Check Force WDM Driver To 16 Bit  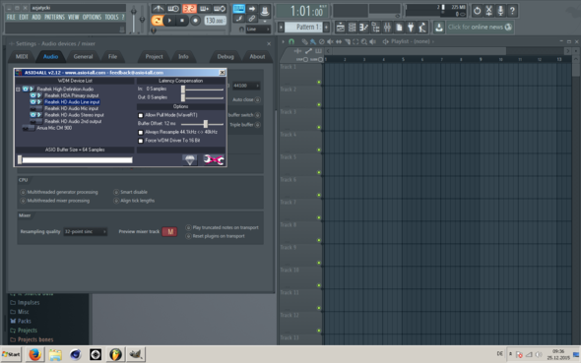point(141,141)
